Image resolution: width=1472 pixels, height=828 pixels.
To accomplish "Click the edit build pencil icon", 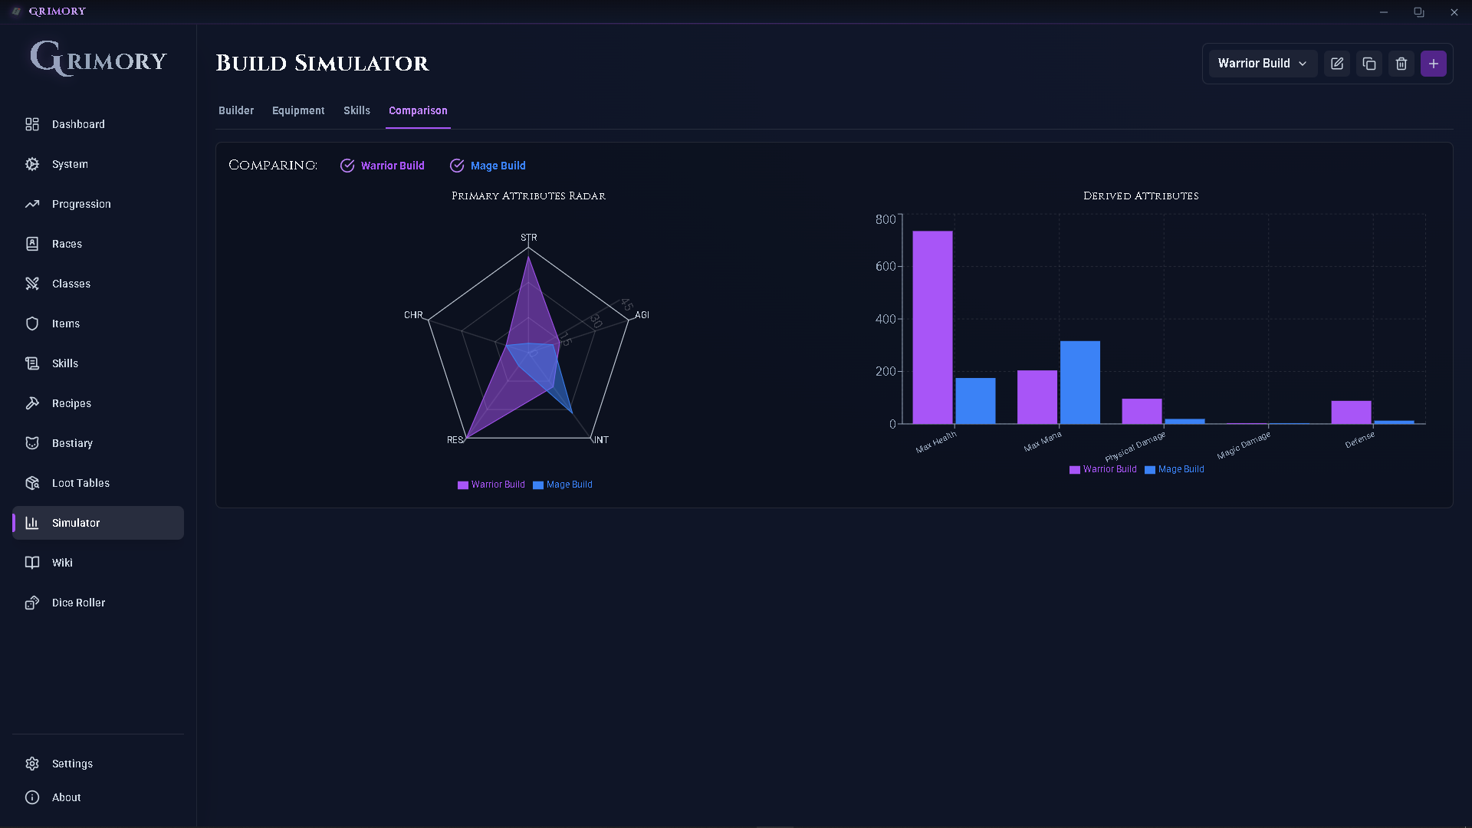I will tap(1337, 64).
